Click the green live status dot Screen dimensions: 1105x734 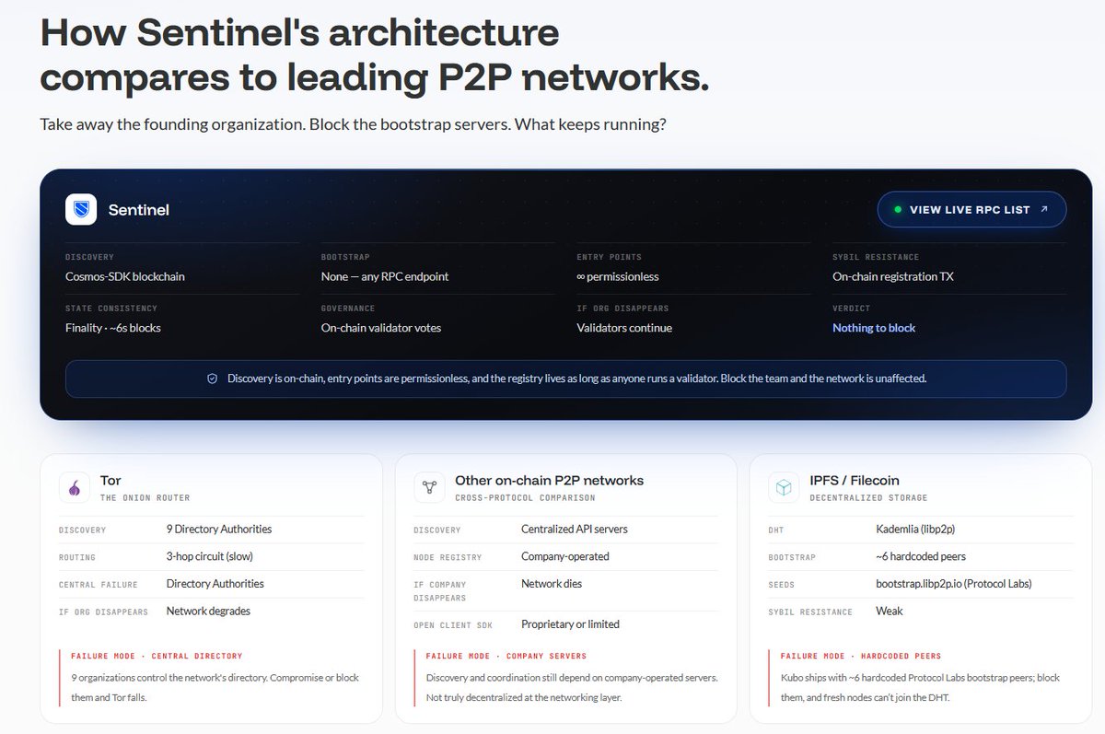point(898,209)
